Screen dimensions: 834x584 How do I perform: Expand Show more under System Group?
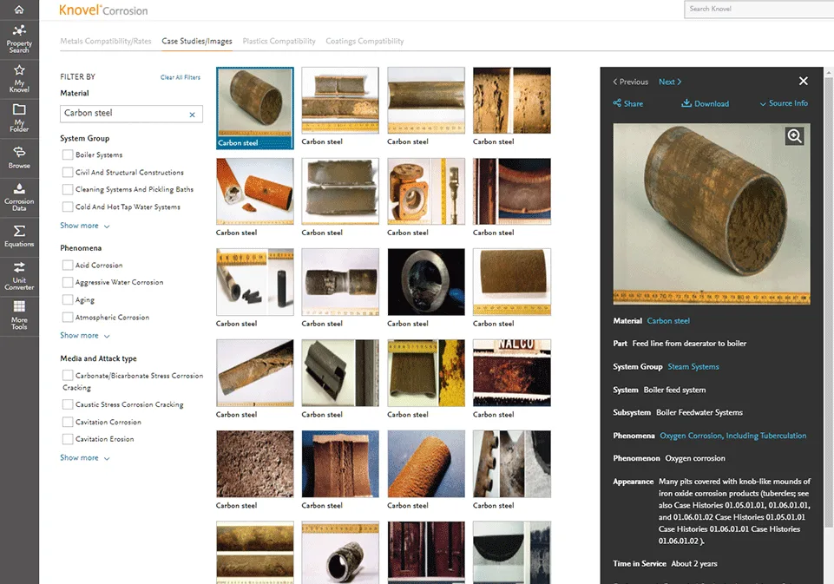(x=79, y=226)
